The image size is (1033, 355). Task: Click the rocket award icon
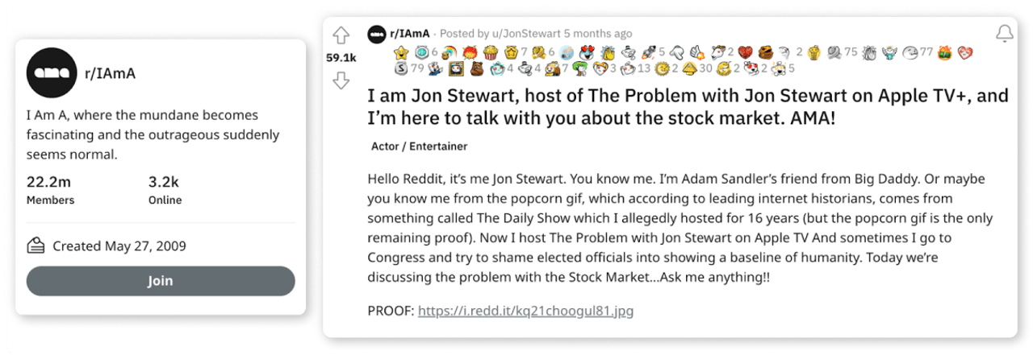[x=649, y=52]
